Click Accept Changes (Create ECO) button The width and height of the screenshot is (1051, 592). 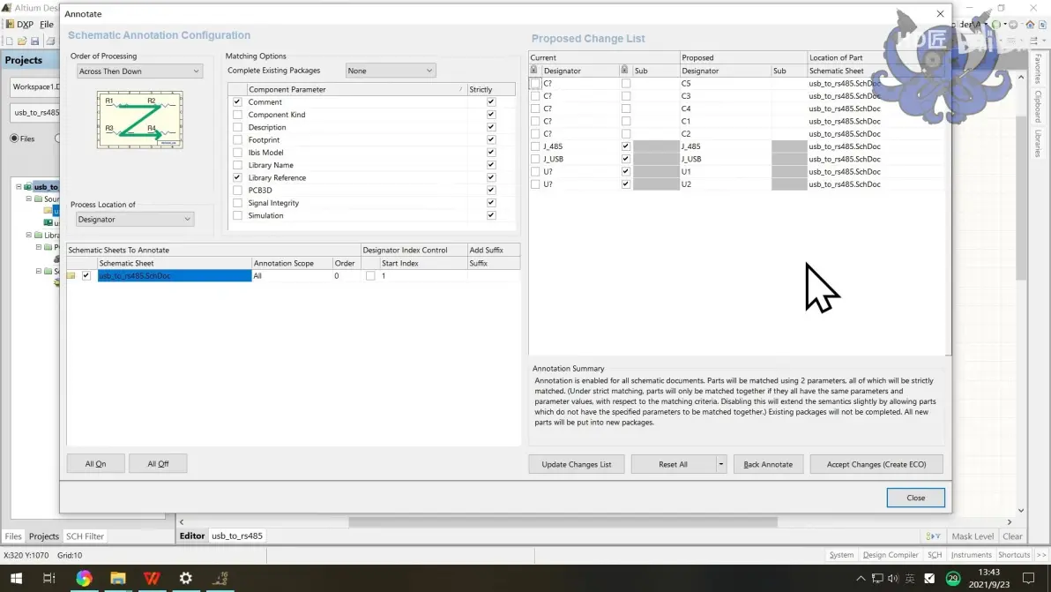[876, 464]
